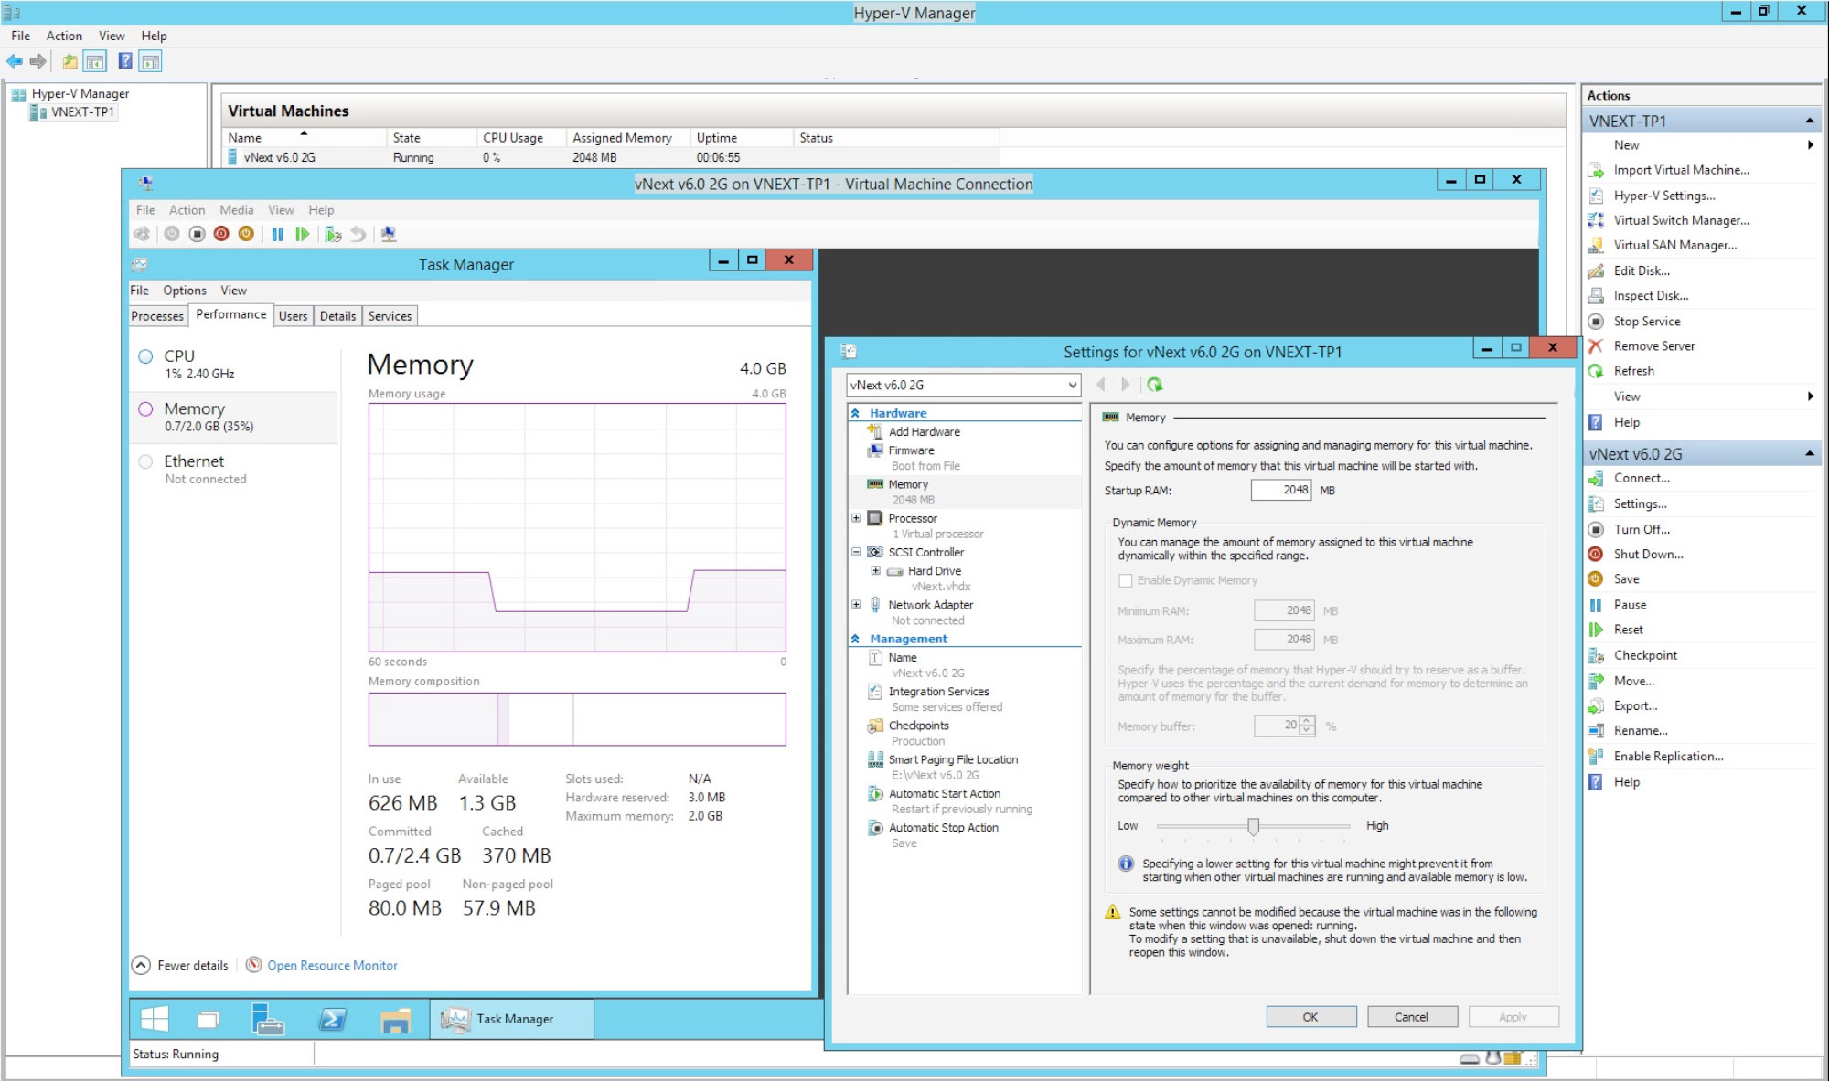Click Fewer details in Task Manager

(x=181, y=966)
